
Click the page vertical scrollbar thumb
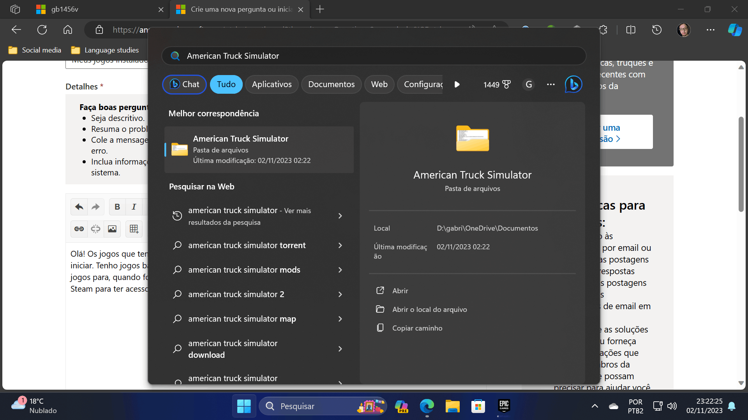click(x=741, y=164)
